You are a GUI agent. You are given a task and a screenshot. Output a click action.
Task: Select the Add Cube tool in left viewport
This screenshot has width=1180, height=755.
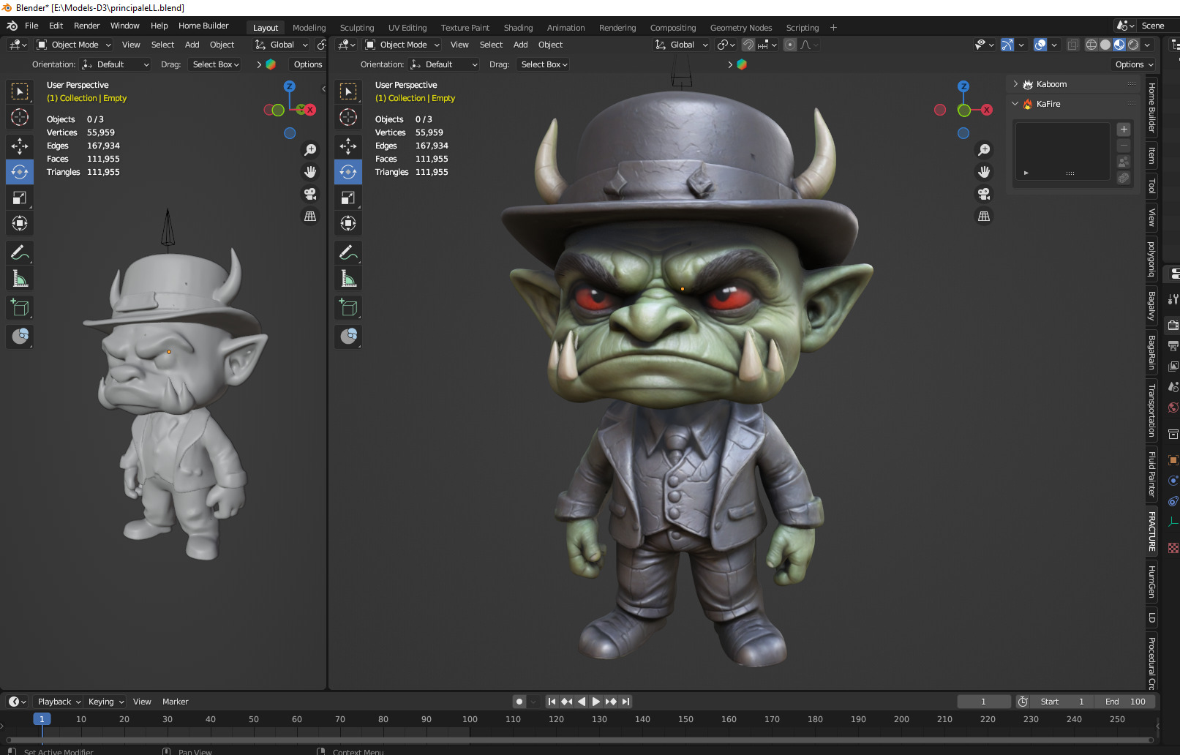pyautogui.click(x=20, y=308)
